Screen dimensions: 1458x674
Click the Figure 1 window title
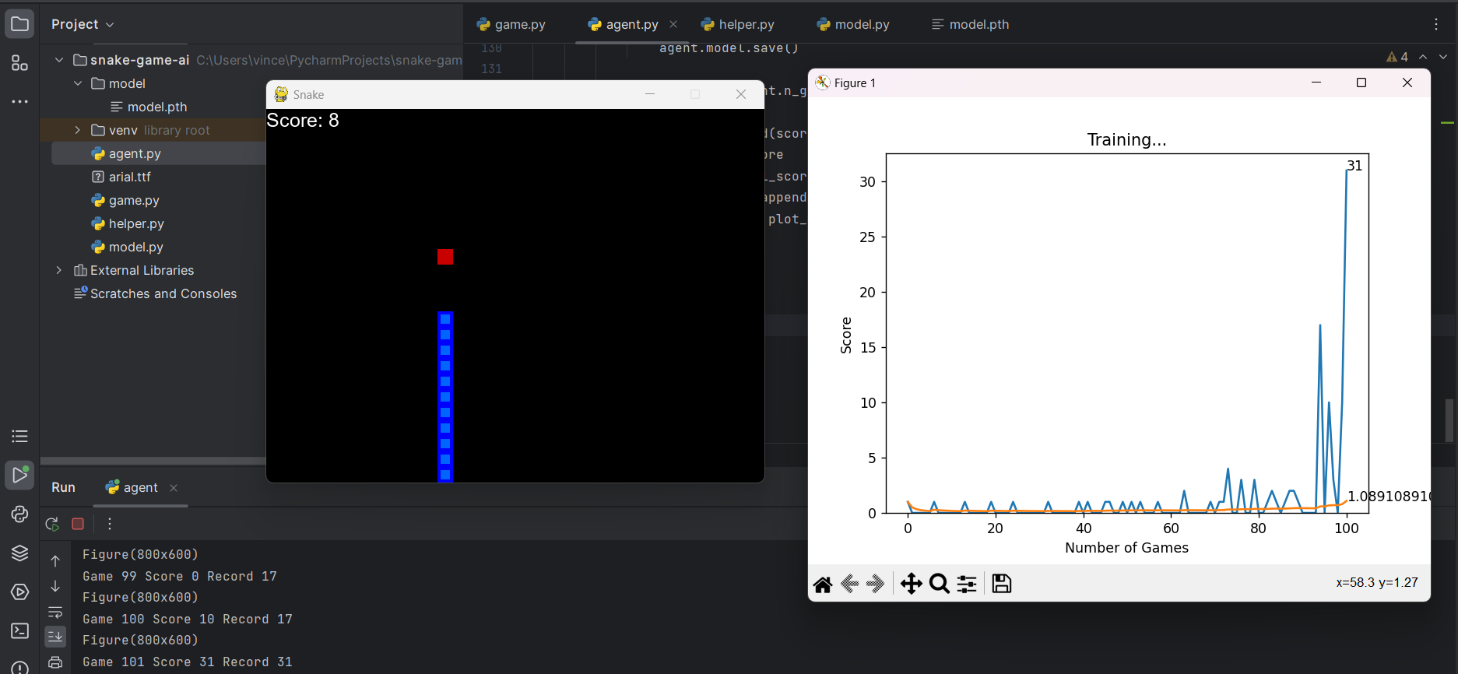855,83
